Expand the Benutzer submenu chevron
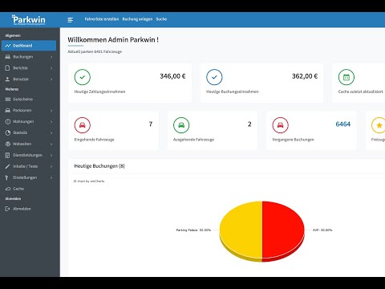This screenshot has width=385, height=289. point(51,79)
